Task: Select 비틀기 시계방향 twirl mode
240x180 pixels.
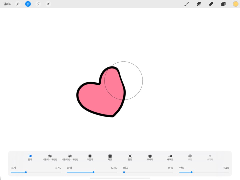Action: tap(50, 157)
